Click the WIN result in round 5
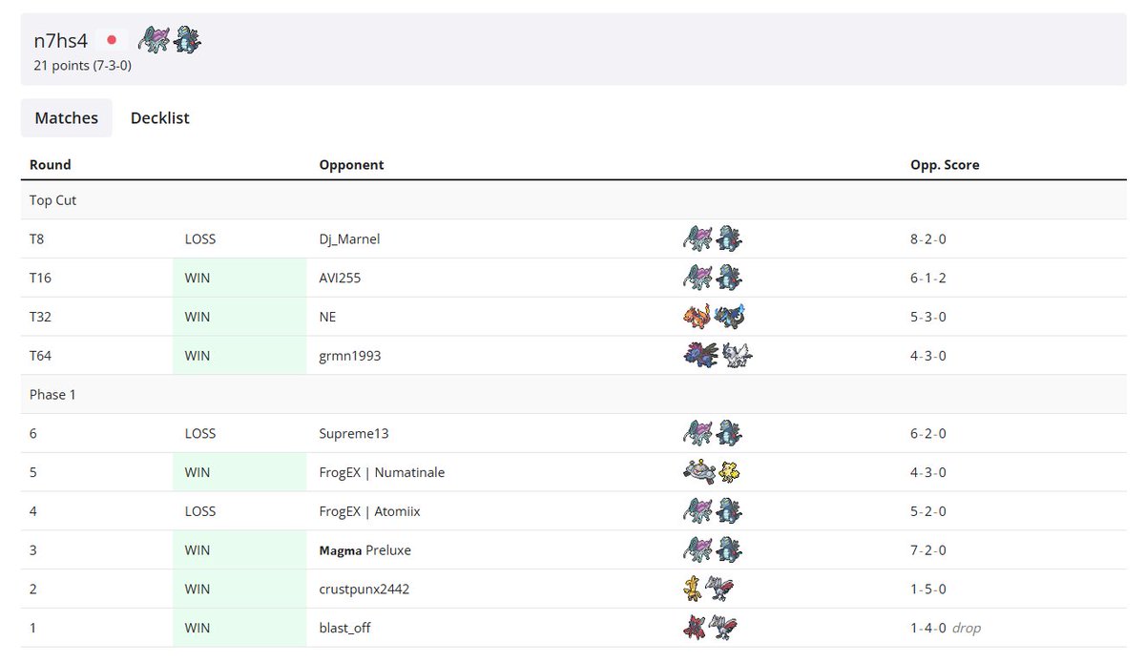This screenshot has width=1145, height=662. click(198, 472)
